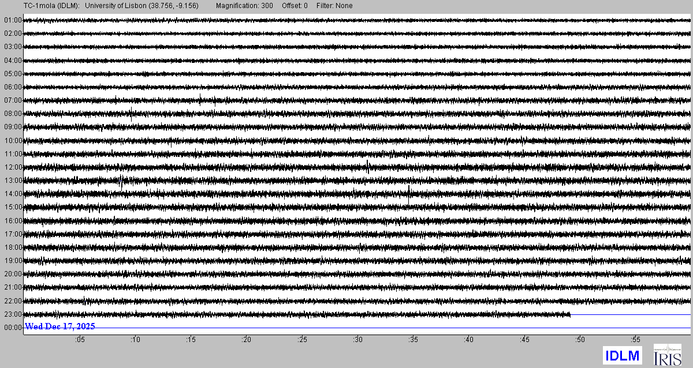Click the :45 minute axis tick label
This screenshot has width=693, height=368.
coord(524,340)
